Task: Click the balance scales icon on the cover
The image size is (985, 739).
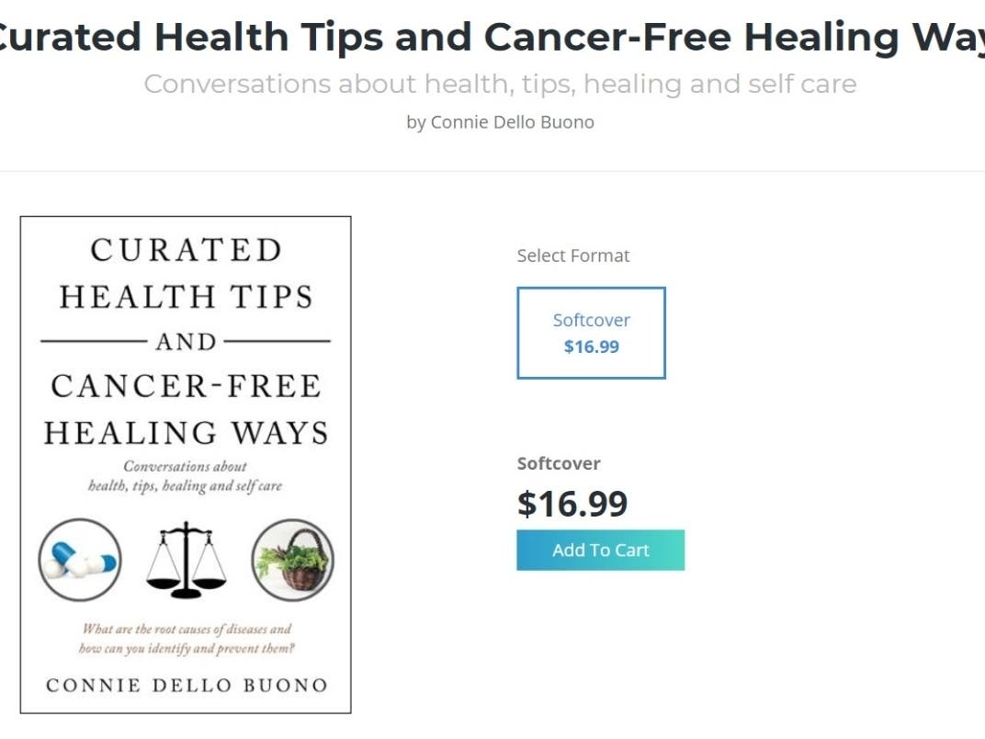Action: 186,560
